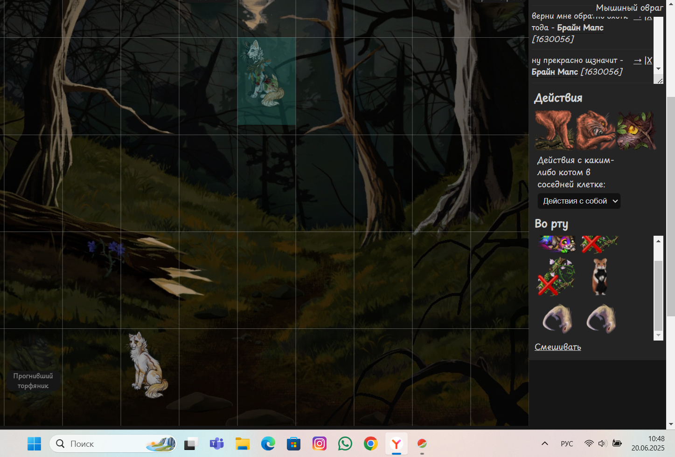Open volume control in tray

click(x=603, y=443)
